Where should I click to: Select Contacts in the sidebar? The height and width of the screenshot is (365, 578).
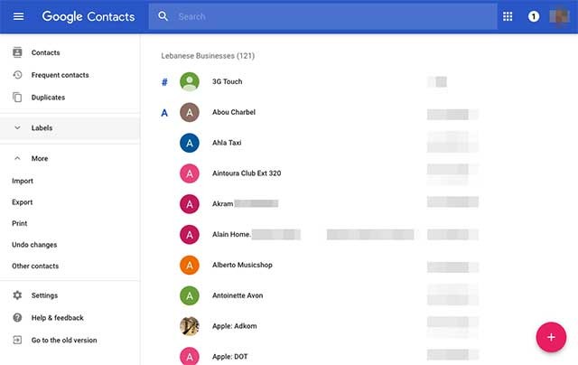click(x=45, y=52)
